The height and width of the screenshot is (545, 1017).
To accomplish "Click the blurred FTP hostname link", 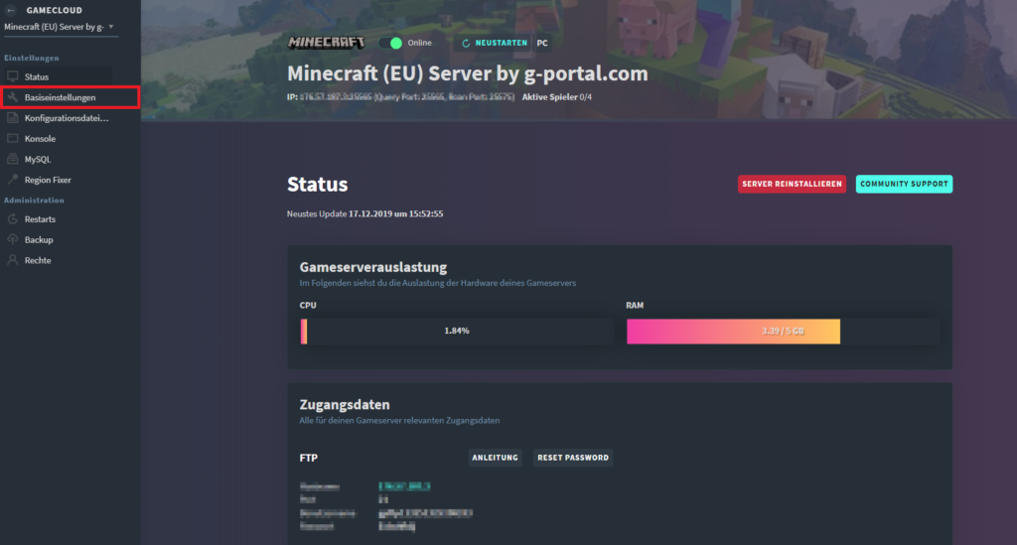I will [x=405, y=486].
